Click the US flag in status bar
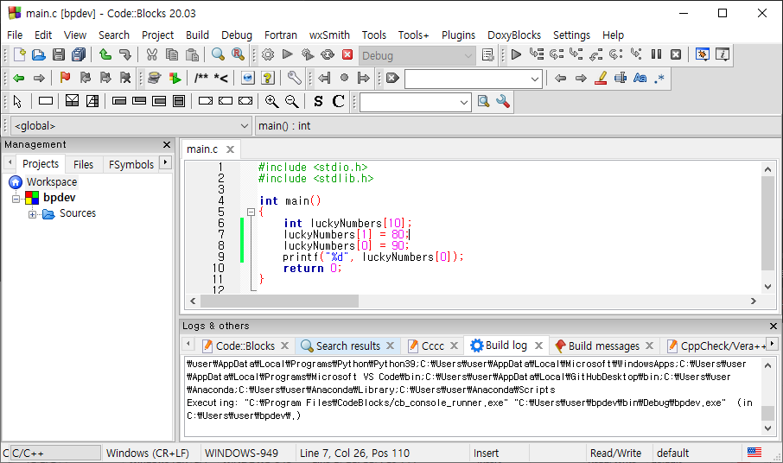 [x=754, y=453]
